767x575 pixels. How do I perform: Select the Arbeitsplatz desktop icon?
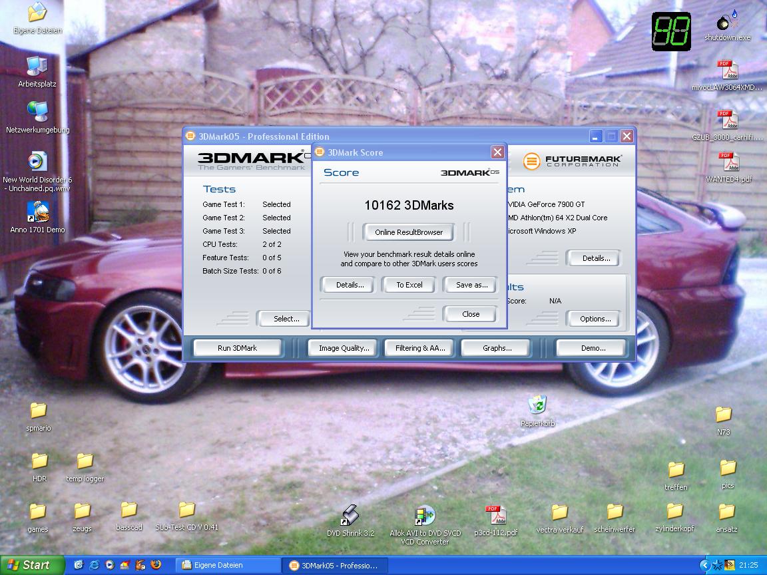tap(37, 71)
